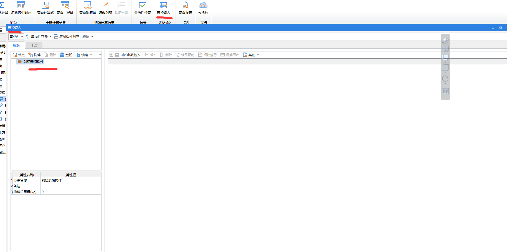Expand the 单构件存盘 dropdown arrow

(50, 37)
